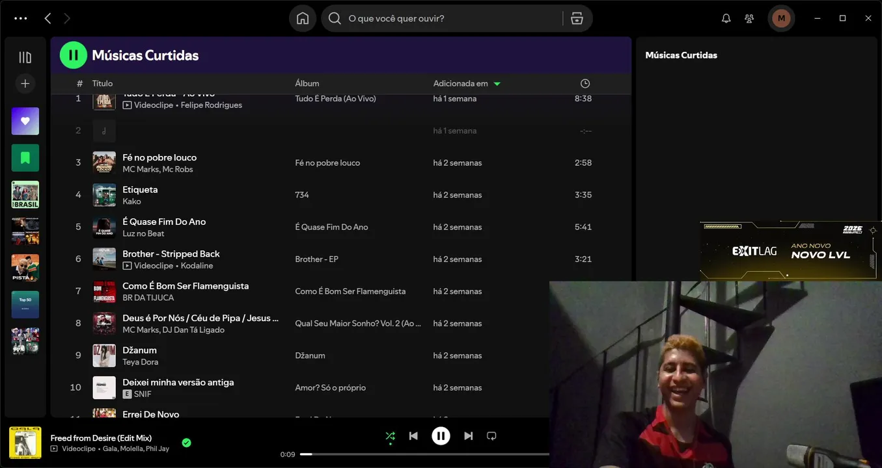Open album link Qual Seu Maior Sonho? Vol. 2
The width and height of the screenshot is (882, 468).
click(358, 324)
